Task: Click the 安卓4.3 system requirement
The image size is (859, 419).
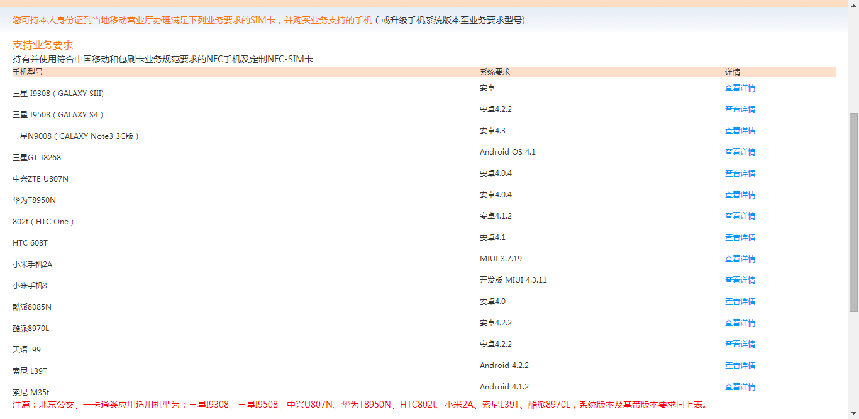Action: [492, 131]
